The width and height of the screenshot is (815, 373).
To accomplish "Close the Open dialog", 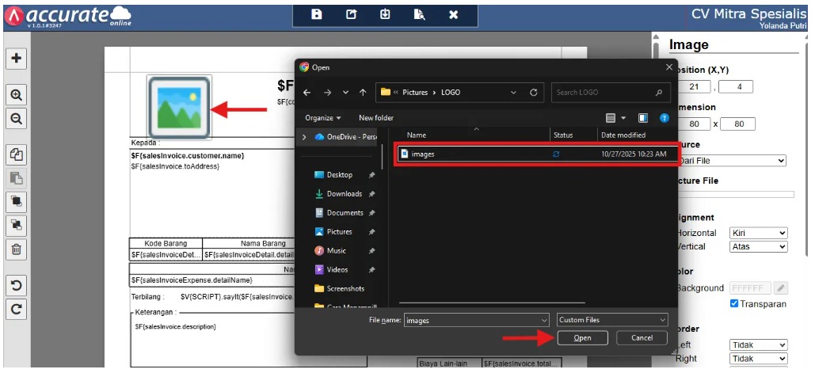I will click(x=669, y=67).
